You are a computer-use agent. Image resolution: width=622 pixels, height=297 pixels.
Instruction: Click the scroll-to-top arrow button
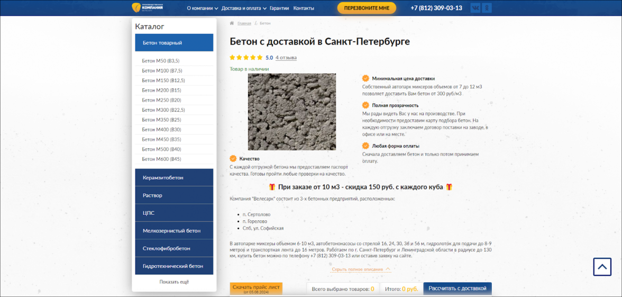pyautogui.click(x=602, y=267)
